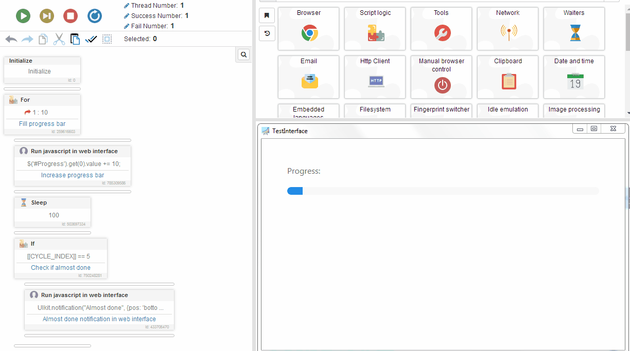Click the Undo arrow icon
Image resolution: width=630 pixels, height=351 pixels.
(11, 39)
